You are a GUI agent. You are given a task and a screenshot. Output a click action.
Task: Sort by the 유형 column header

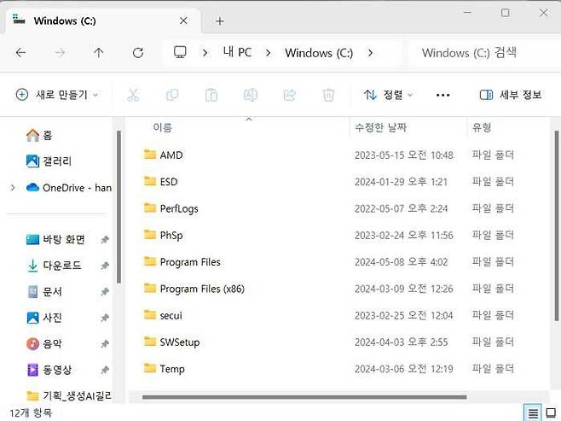[x=482, y=127]
